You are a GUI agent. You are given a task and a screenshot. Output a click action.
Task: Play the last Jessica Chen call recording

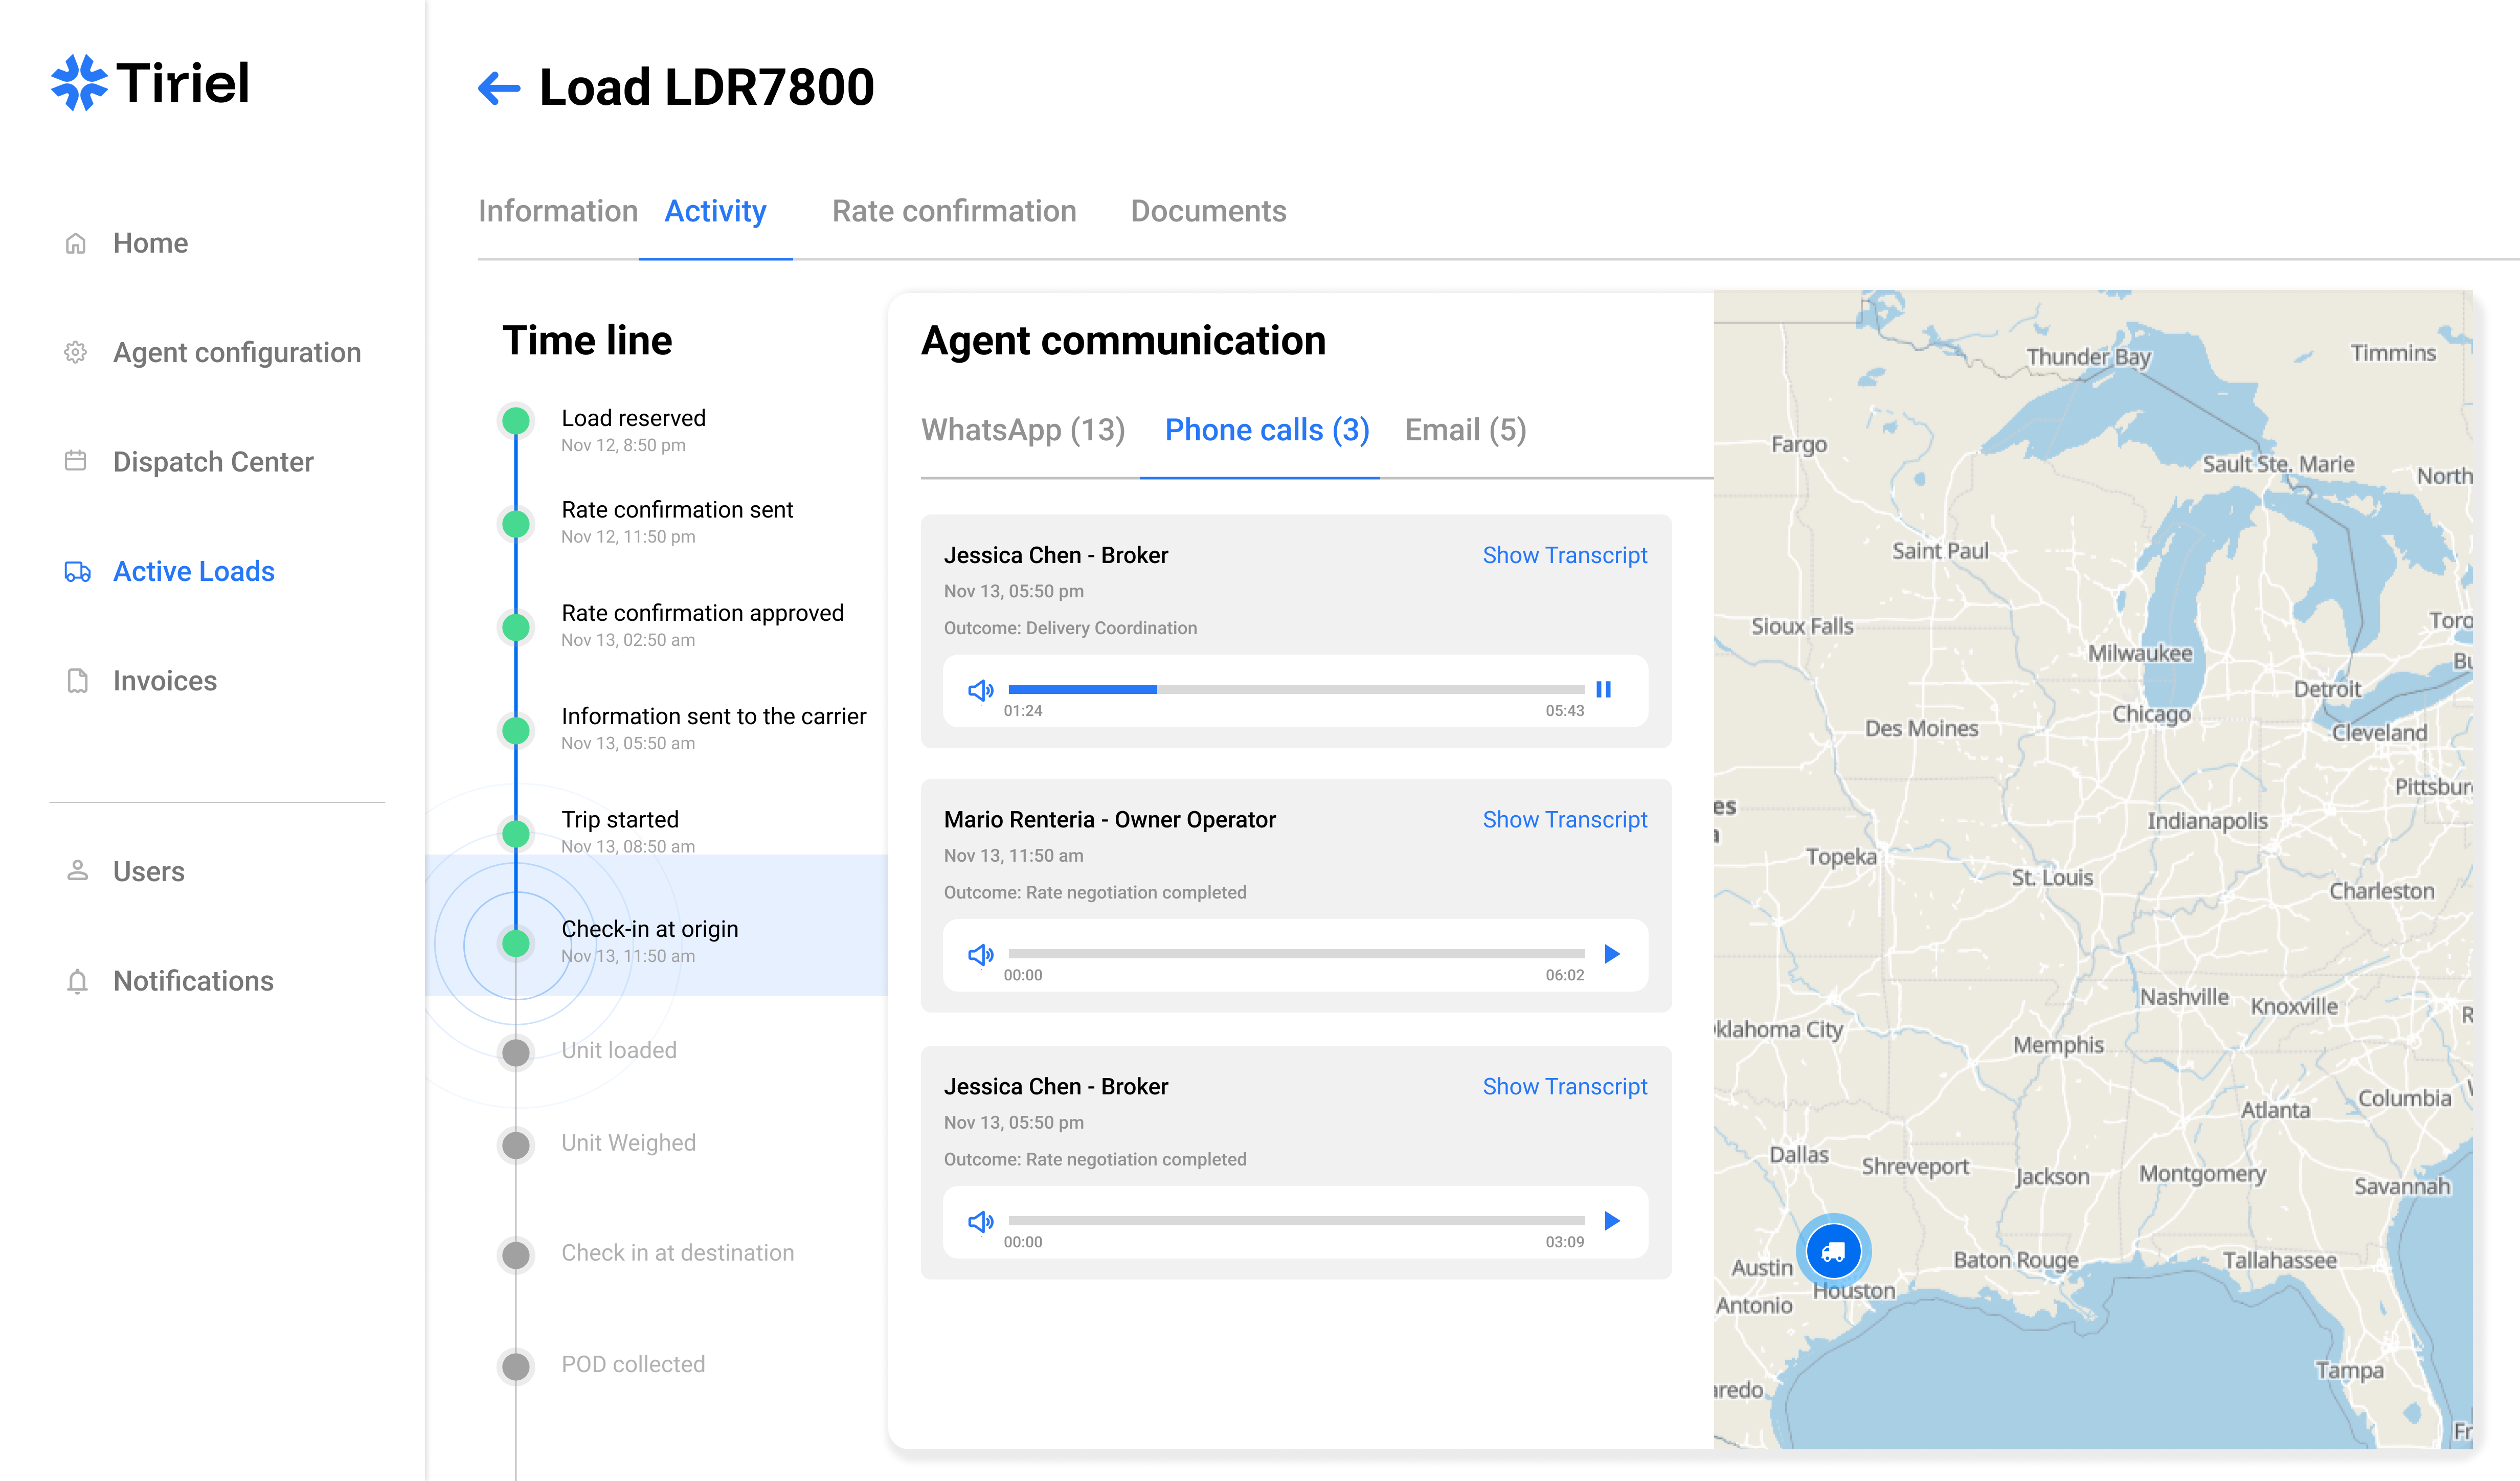[1611, 1220]
